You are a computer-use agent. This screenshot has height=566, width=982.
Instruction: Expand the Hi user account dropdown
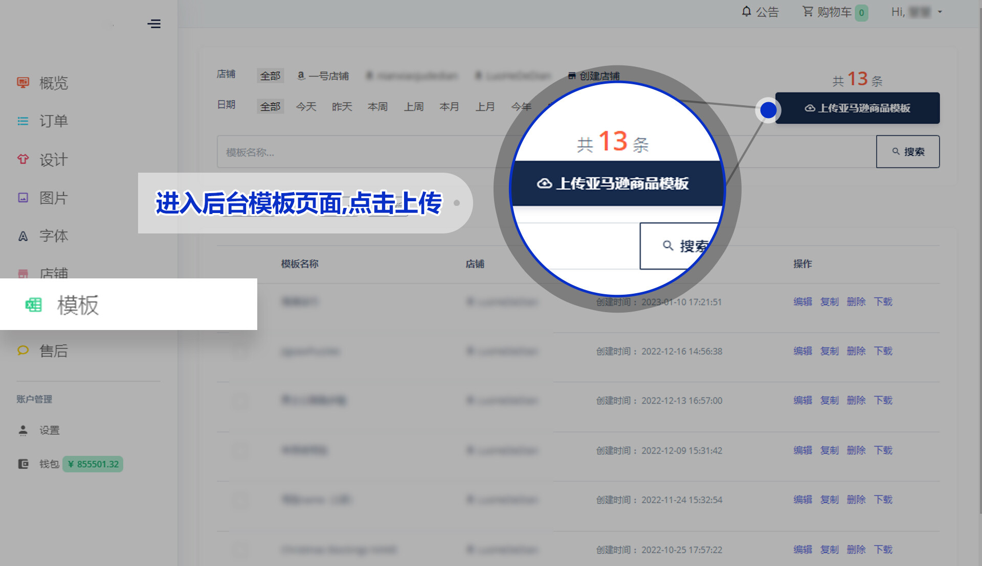pyautogui.click(x=917, y=12)
